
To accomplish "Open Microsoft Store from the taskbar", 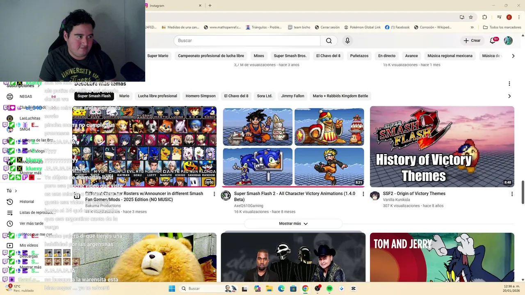I will [x=293, y=288].
